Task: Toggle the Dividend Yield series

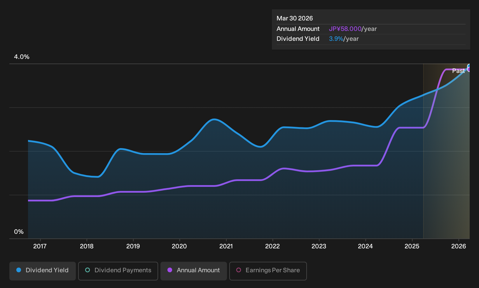Action: (x=43, y=271)
